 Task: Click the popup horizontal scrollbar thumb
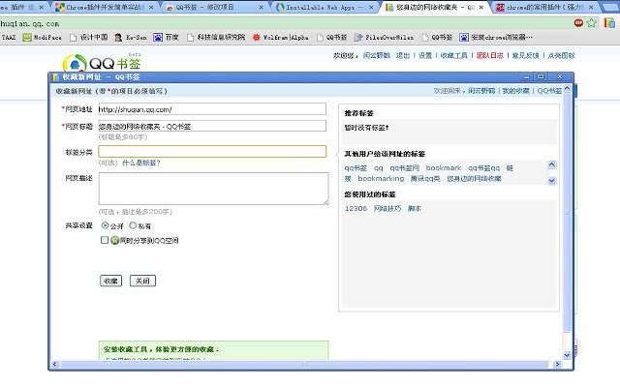303,364
